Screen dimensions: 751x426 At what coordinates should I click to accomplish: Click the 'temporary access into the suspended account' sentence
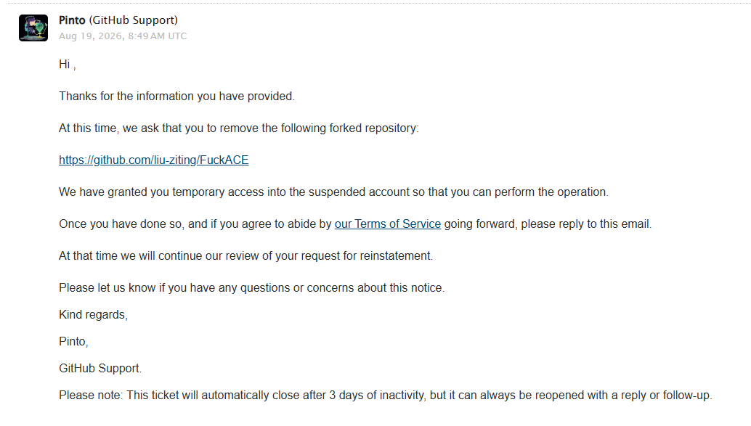tap(334, 192)
